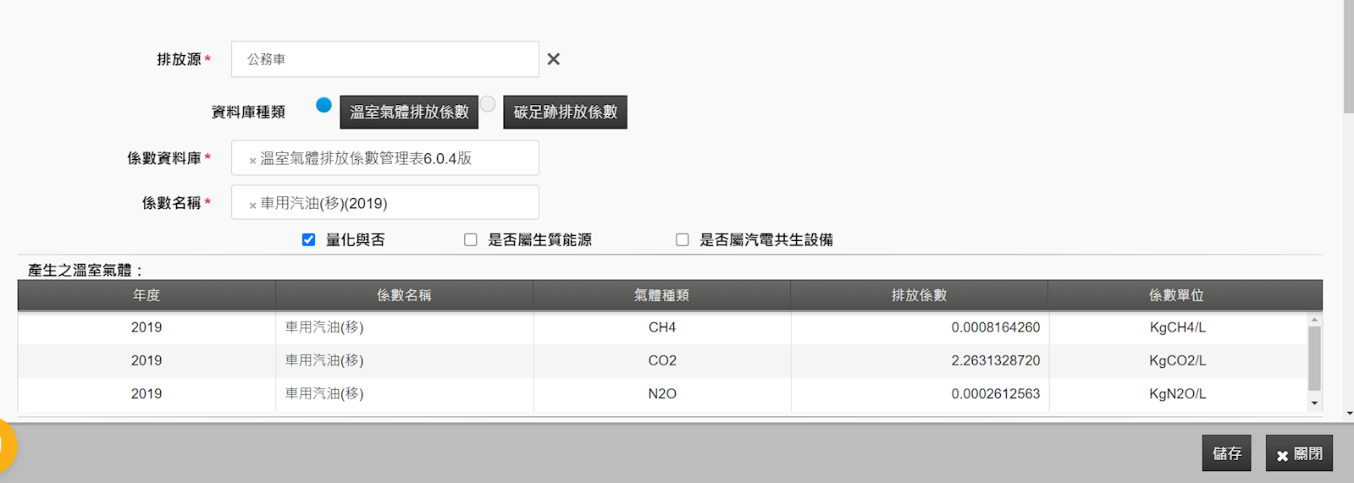Select the 溫室氣體排放係數 radio button
This screenshot has width=1354, height=483.
323,105
